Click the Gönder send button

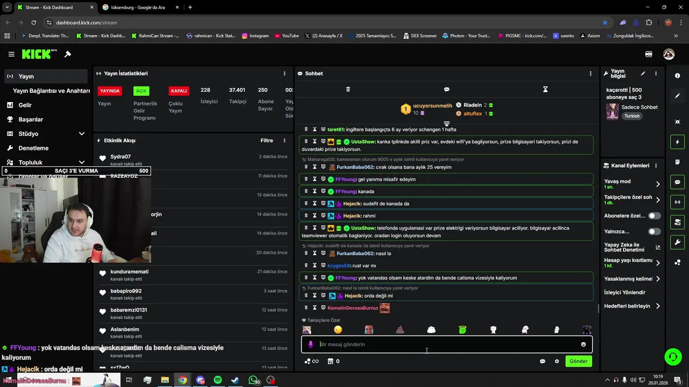[x=579, y=361]
